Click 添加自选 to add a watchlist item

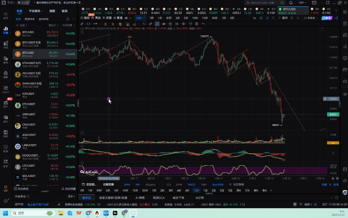[x=21, y=188]
